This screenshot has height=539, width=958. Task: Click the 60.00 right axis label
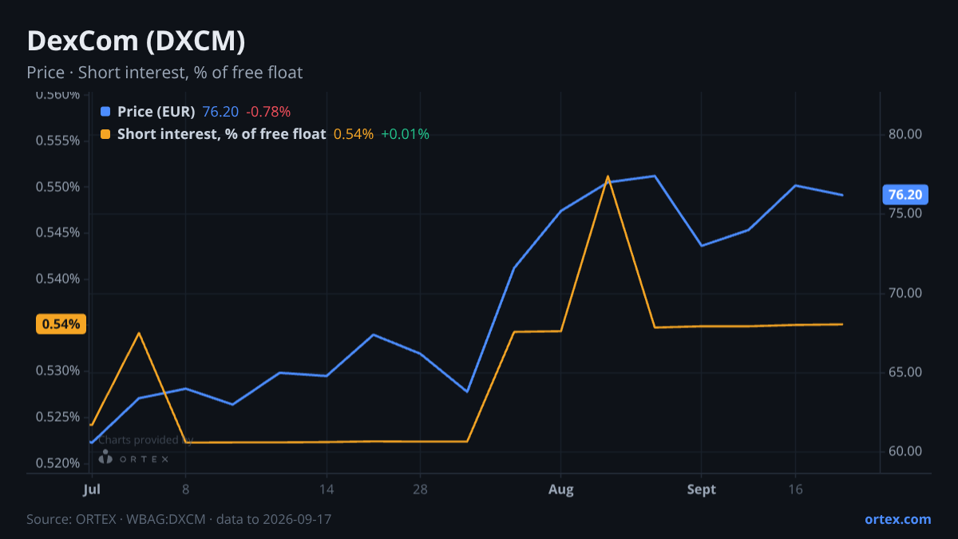tap(905, 451)
